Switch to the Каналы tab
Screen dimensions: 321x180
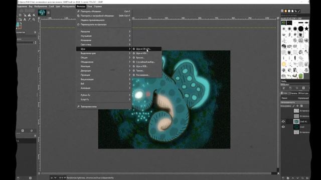(x=292, y=93)
